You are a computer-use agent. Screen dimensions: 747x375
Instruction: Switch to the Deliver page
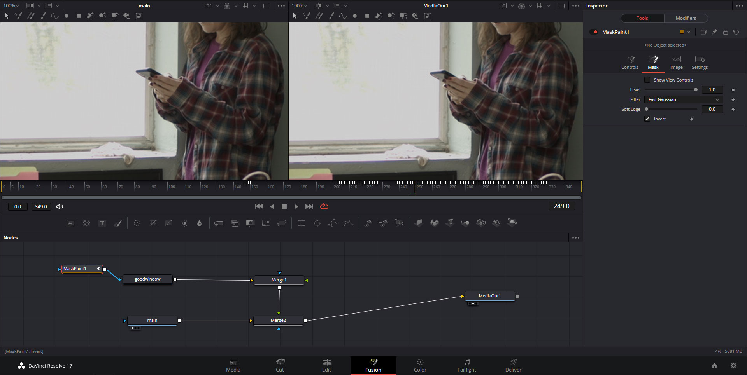pos(513,366)
